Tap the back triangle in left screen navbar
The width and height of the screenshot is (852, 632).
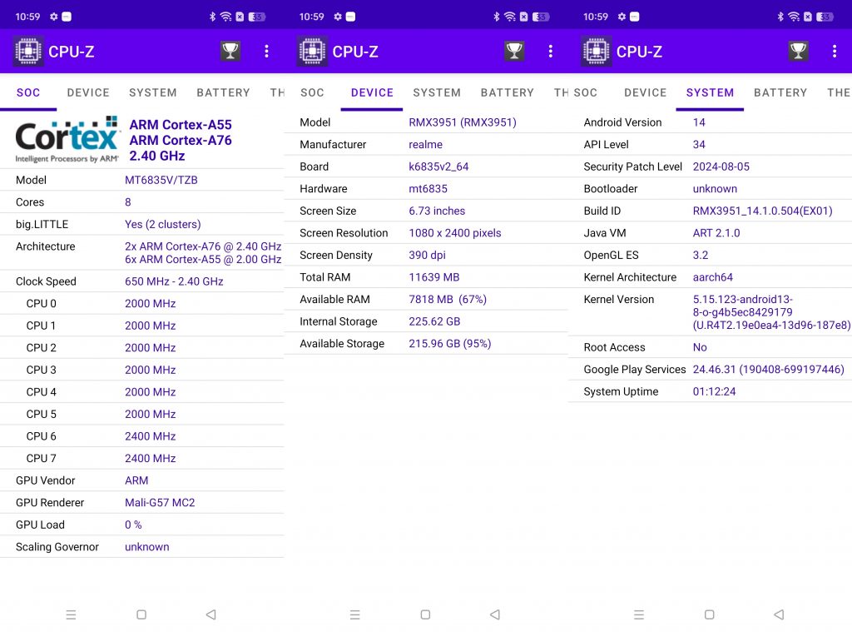(x=211, y=615)
